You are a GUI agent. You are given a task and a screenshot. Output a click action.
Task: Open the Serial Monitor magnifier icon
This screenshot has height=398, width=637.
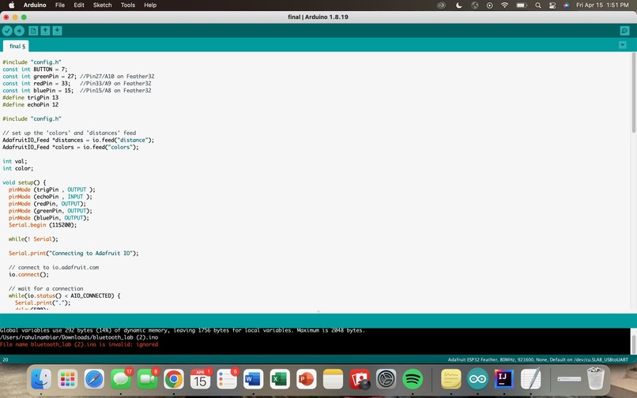624,31
